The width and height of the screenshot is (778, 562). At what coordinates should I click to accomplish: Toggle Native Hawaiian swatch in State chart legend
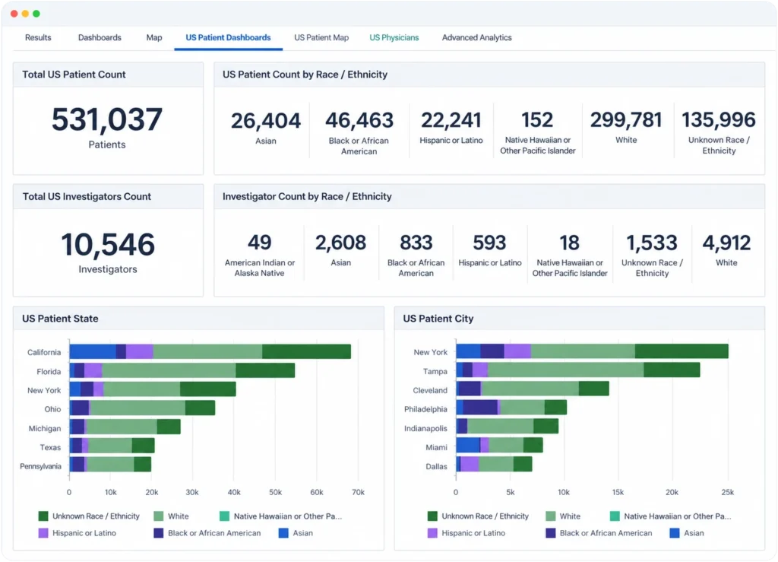[x=224, y=516]
